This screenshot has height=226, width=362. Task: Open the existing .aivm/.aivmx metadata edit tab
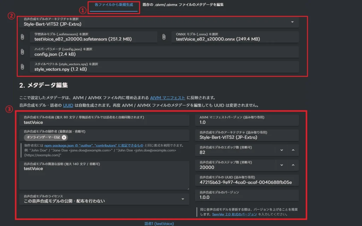183,5
